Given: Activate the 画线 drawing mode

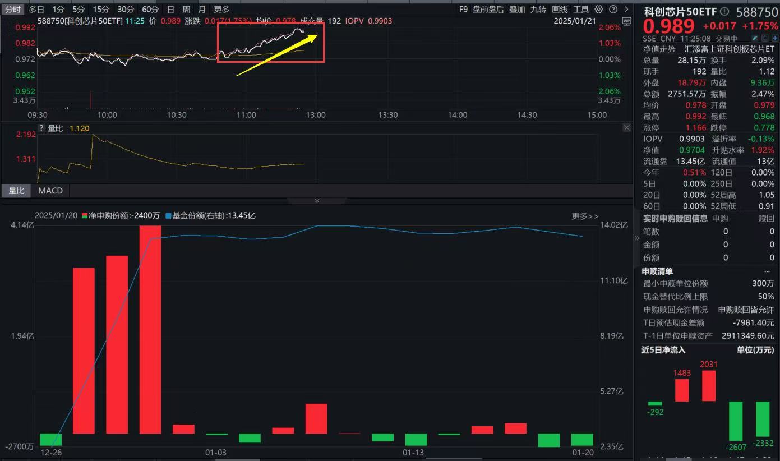Looking at the screenshot, I should click(560, 9).
